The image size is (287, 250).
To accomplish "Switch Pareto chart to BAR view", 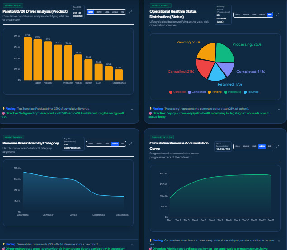I will tap(91, 12).
